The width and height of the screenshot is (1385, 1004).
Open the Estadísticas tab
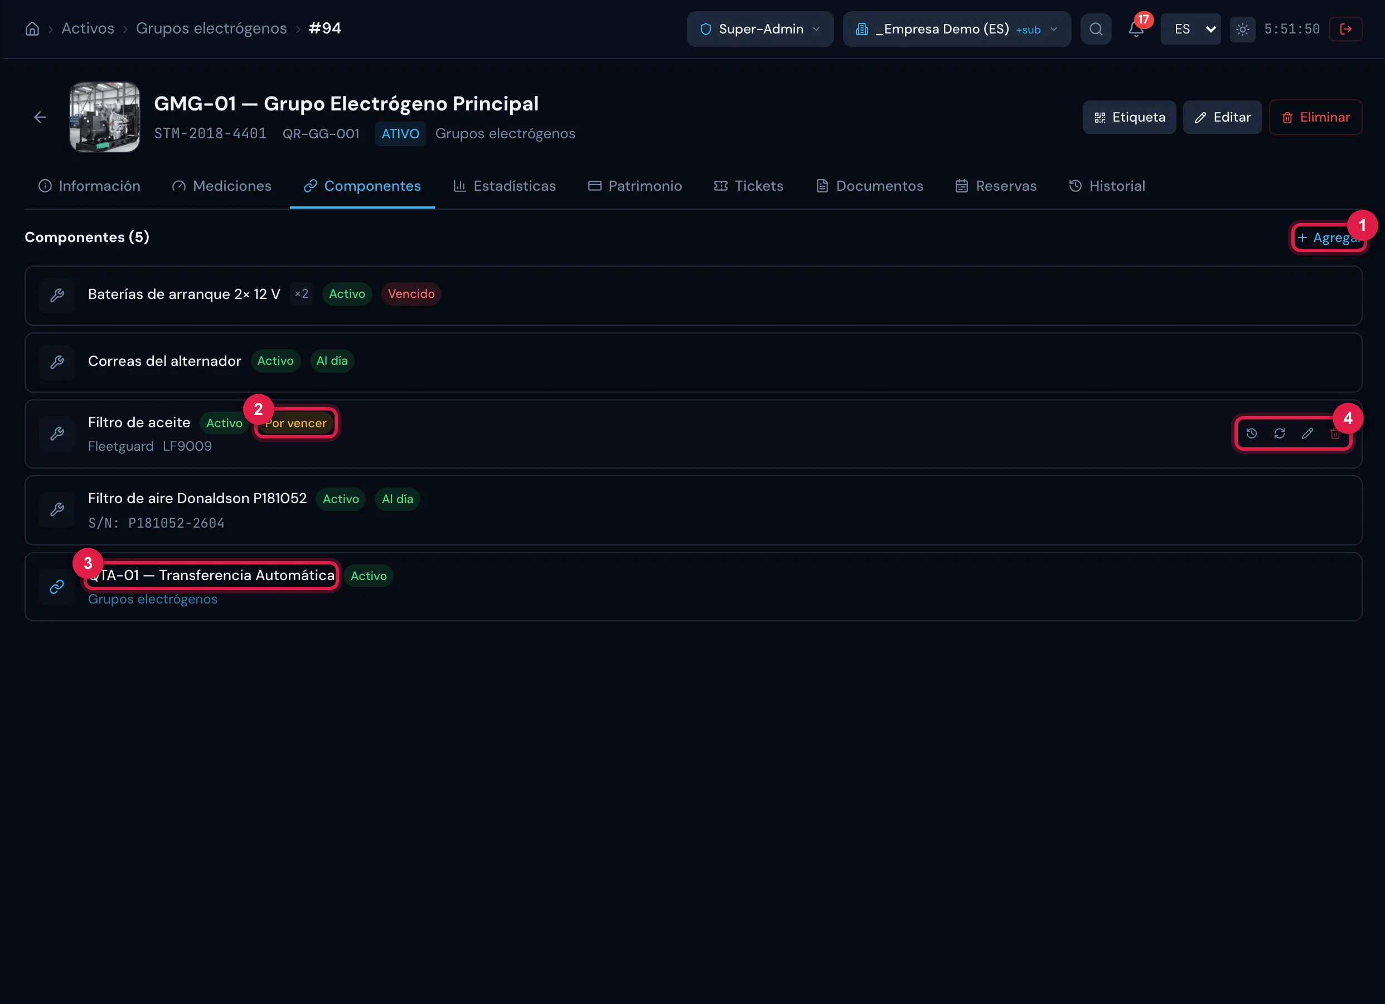pyautogui.click(x=505, y=186)
